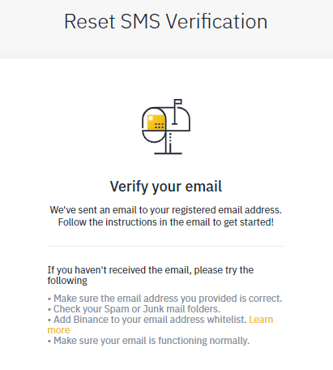Screen dimensions: 333x370
Task: Click the Reset SMS Verification title
Action: 166,21
